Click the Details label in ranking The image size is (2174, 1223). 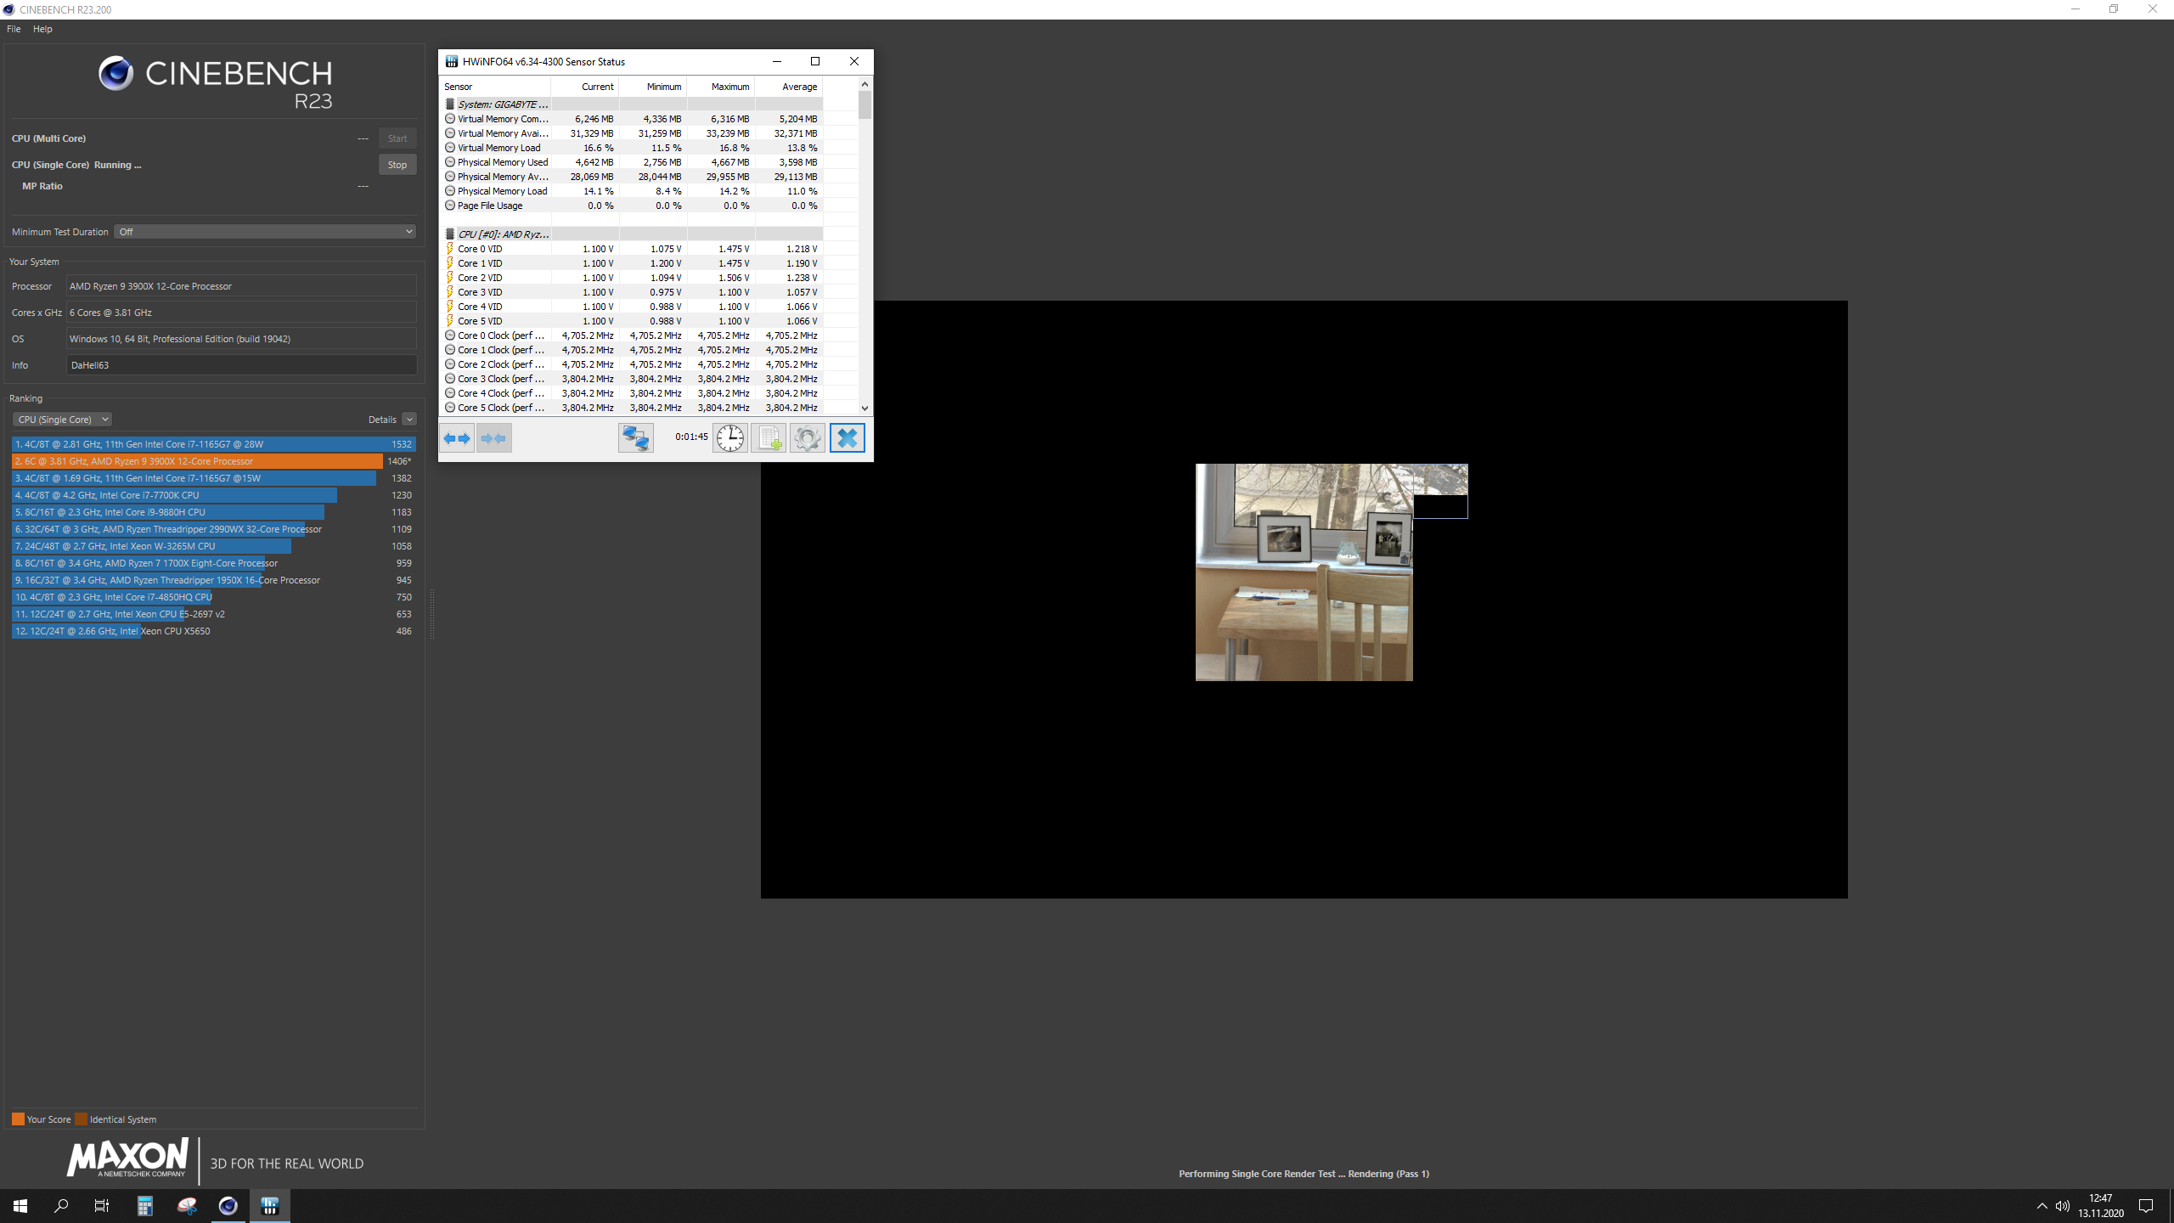[382, 420]
